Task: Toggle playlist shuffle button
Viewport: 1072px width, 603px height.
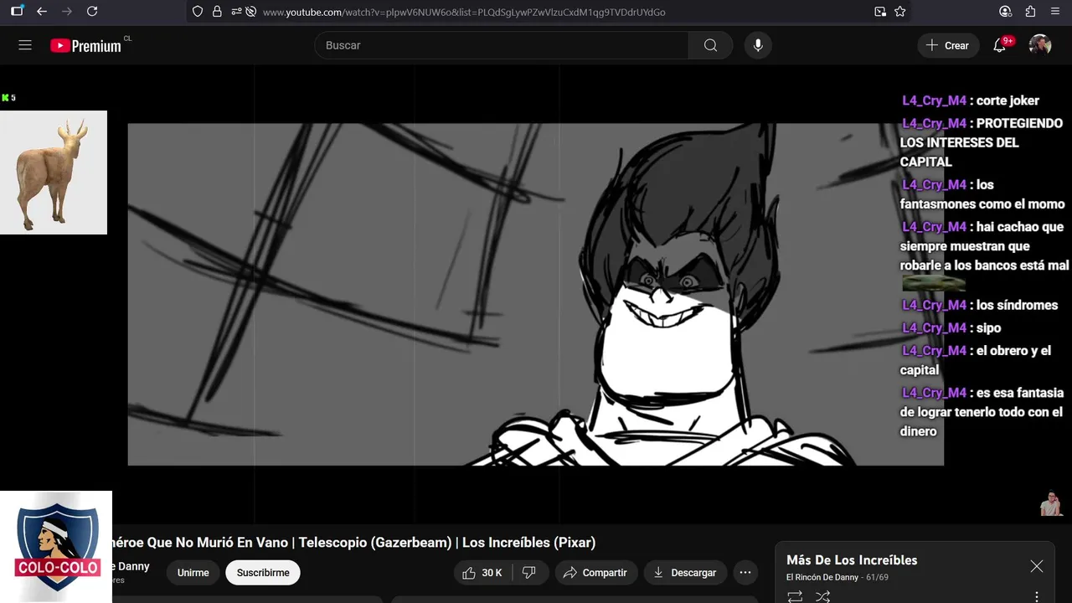Action: coord(822,596)
